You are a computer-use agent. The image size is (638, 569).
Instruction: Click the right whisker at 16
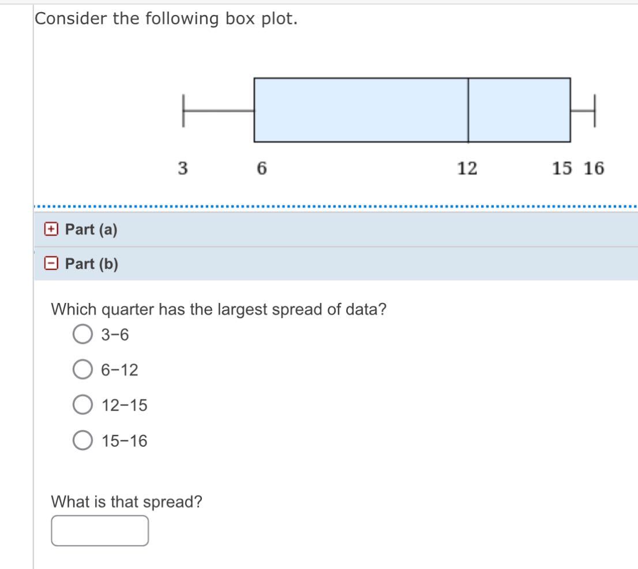594,110
